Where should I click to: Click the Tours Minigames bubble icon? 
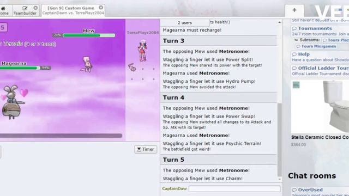tap(298, 46)
